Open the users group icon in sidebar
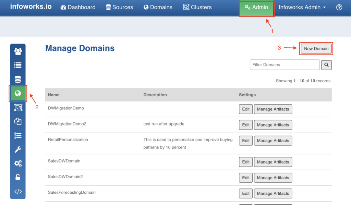The height and width of the screenshot is (205, 351). (18, 51)
